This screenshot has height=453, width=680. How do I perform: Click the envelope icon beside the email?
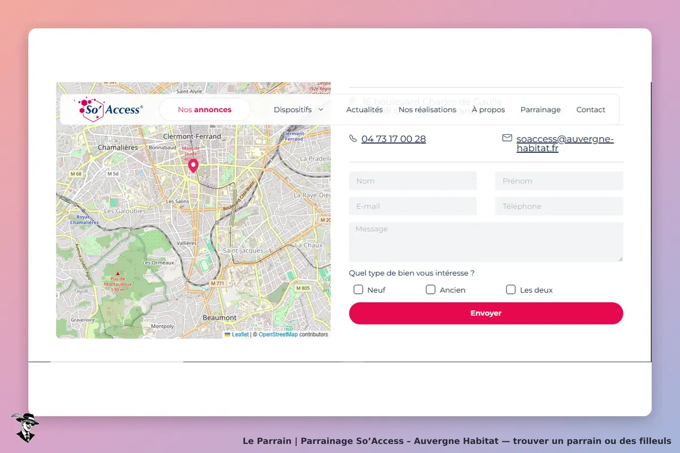[507, 138]
